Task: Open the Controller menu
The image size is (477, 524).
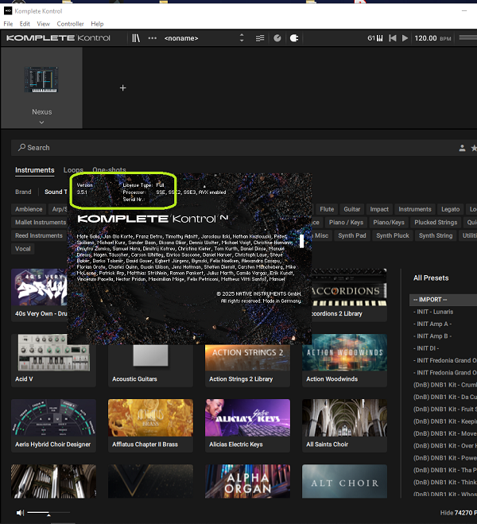Action: point(70,24)
